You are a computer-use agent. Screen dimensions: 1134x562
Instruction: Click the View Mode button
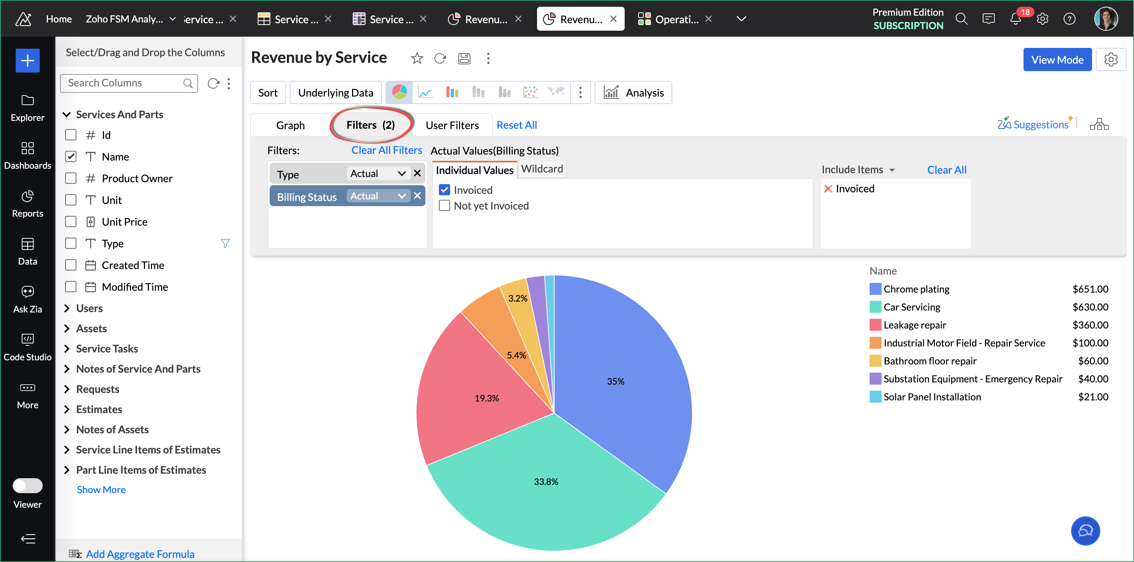pyautogui.click(x=1056, y=60)
